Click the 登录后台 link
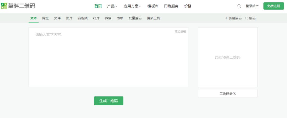The height and width of the screenshot is (118, 287). [252, 6]
